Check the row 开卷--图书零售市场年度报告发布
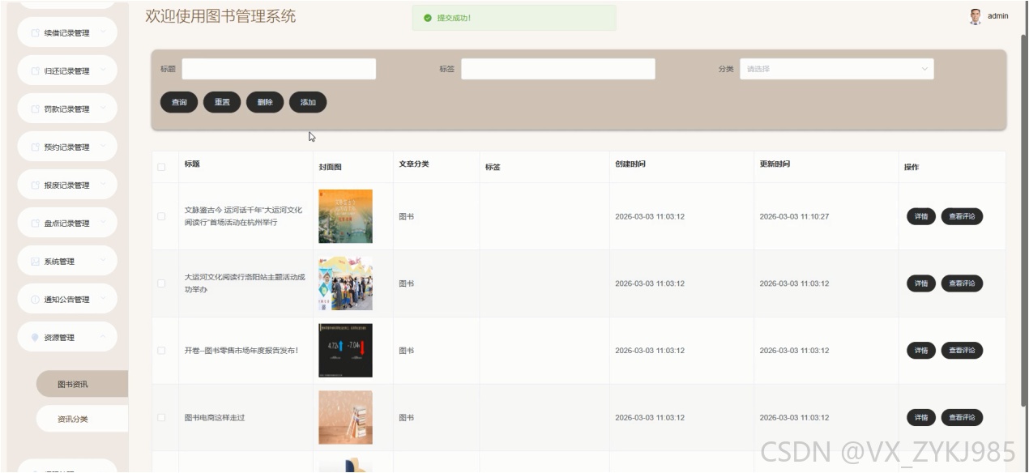This screenshot has width=1029, height=473. pyautogui.click(x=161, y=351)
